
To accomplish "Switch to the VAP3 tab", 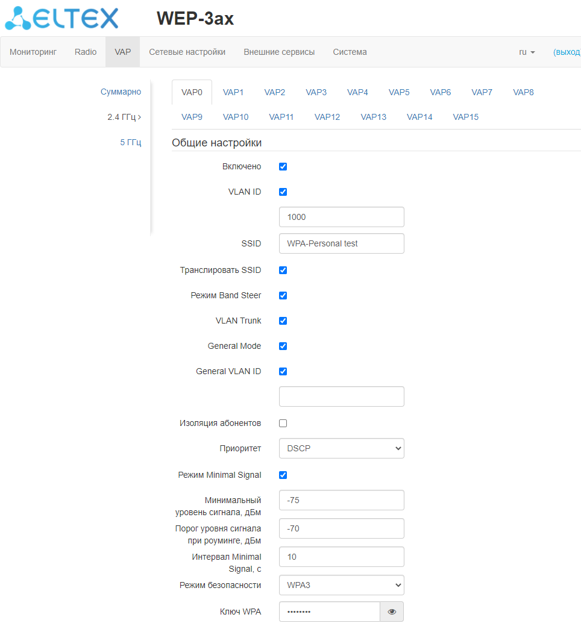I will pyautogui.click(x=316, y=92).
